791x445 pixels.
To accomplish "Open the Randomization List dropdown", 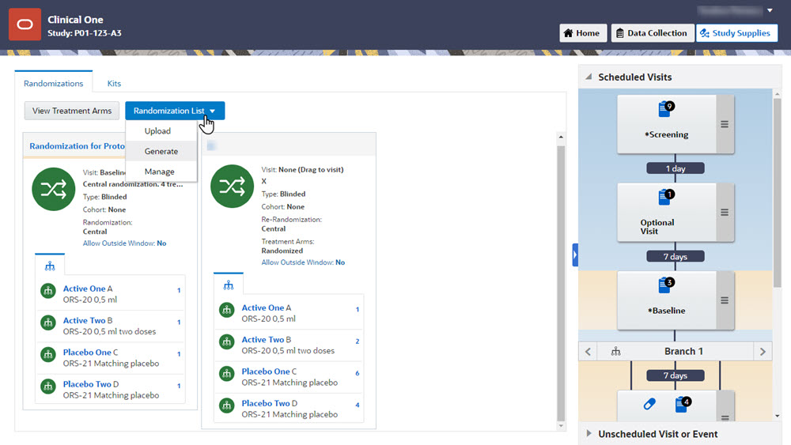I will coord(175,111).
